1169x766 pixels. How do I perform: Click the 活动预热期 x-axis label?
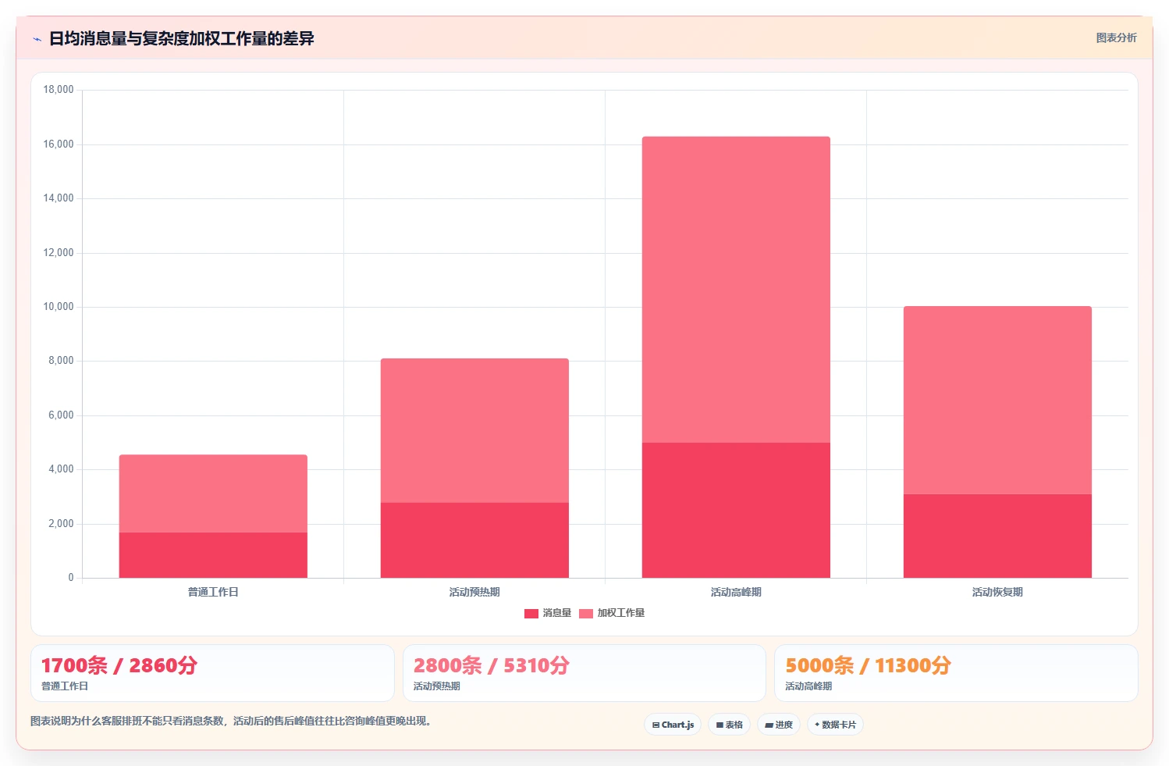474,592
